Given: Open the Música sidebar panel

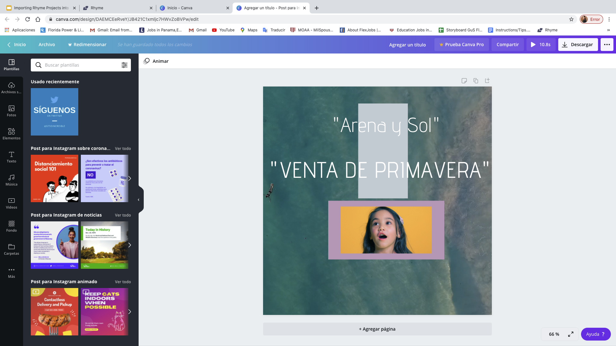Looking at the screenshot, I should click(12, 180).
